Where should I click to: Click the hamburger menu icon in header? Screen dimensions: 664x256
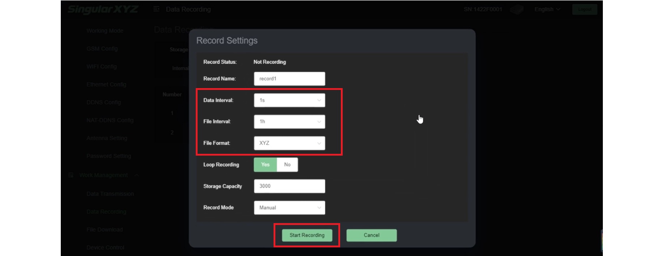coord(156,9)
